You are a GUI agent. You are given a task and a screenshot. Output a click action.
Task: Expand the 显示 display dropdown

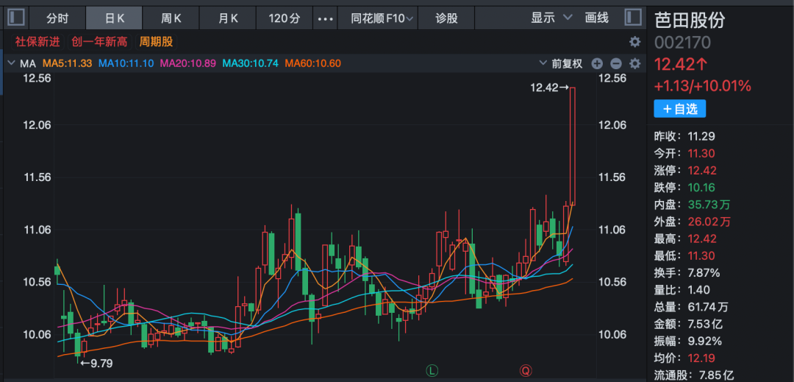(x=551, y=18)
